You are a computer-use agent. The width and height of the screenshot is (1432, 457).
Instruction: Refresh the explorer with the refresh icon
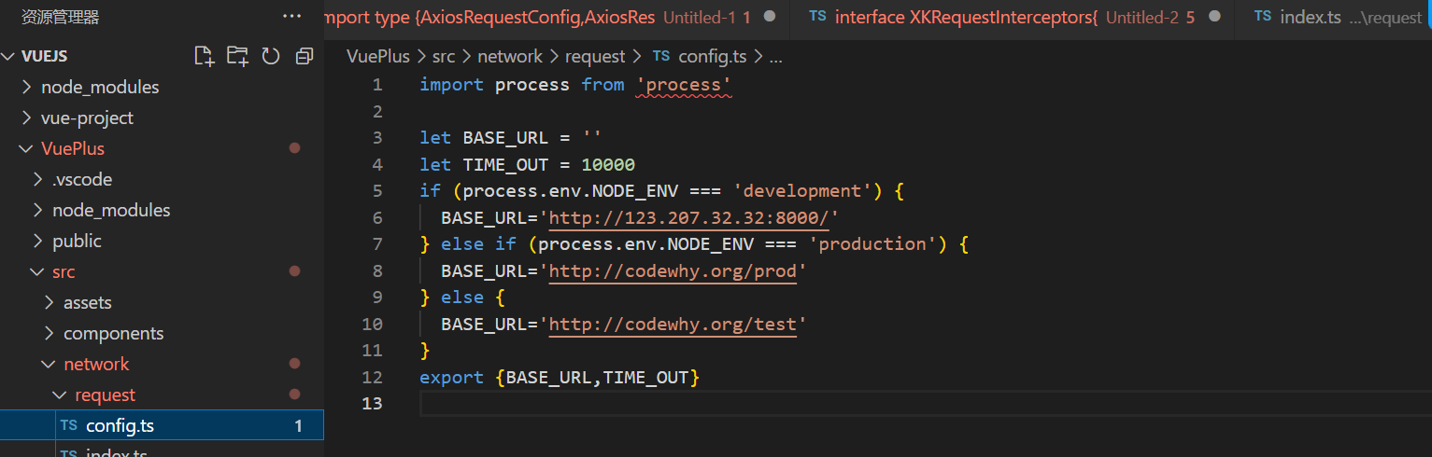click(x=271, y=56)
